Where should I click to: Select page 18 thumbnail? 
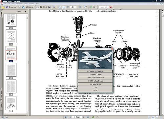pyautogui.click(x=11, y=103)
